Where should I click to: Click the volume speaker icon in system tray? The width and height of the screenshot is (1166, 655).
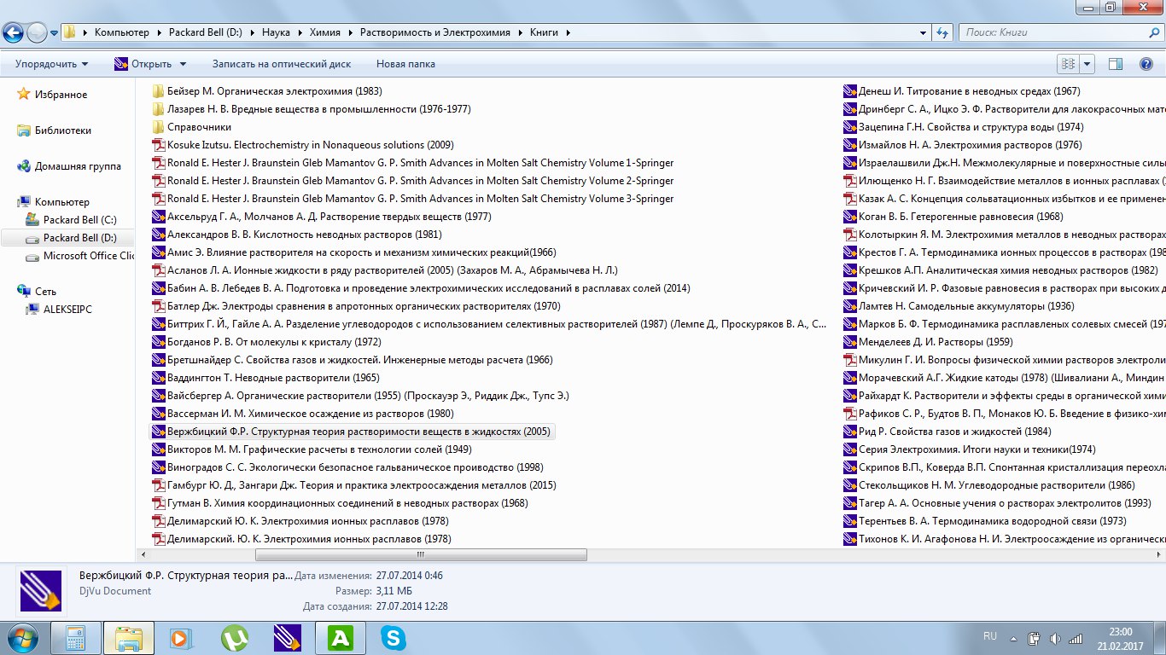pos(1055,638)
